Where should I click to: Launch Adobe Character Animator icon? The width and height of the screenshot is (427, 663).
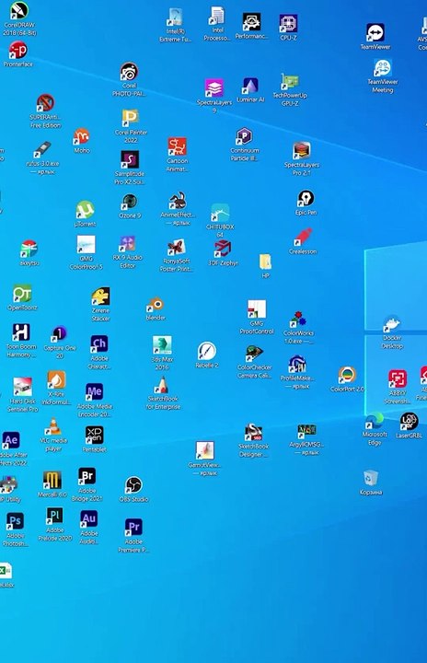99,344
